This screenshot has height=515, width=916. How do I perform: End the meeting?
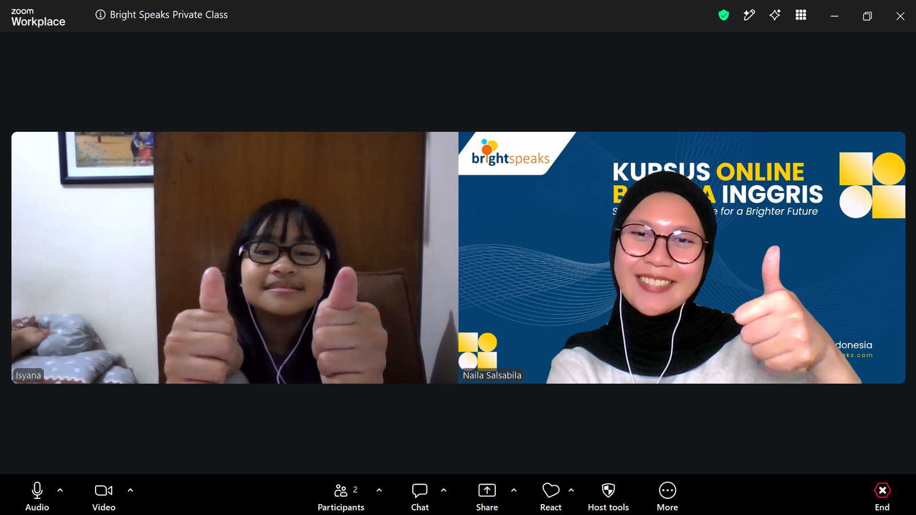(x=882, y=496)
